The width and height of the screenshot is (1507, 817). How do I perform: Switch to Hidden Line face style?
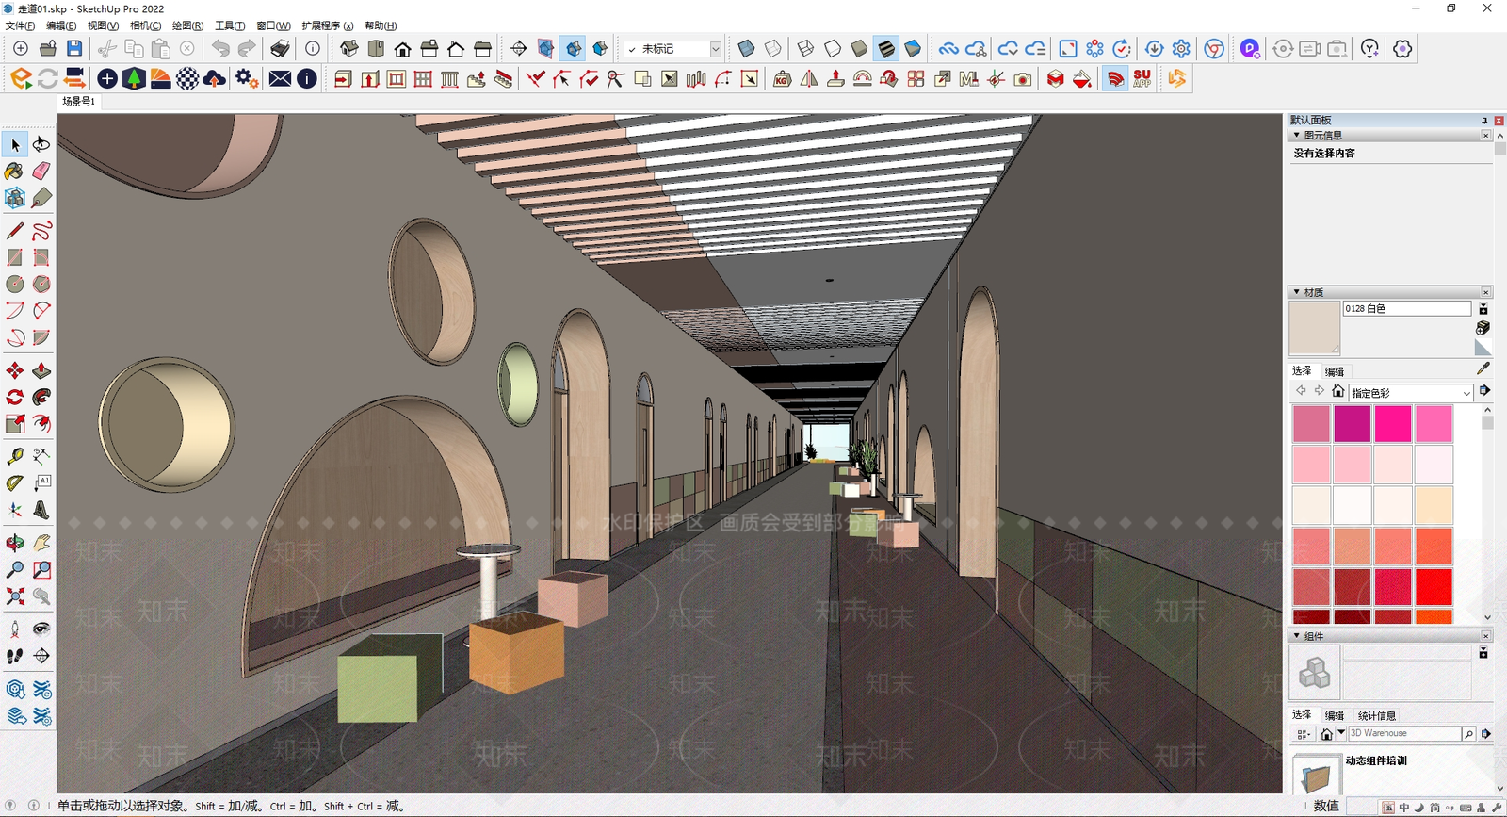point(833,48)
